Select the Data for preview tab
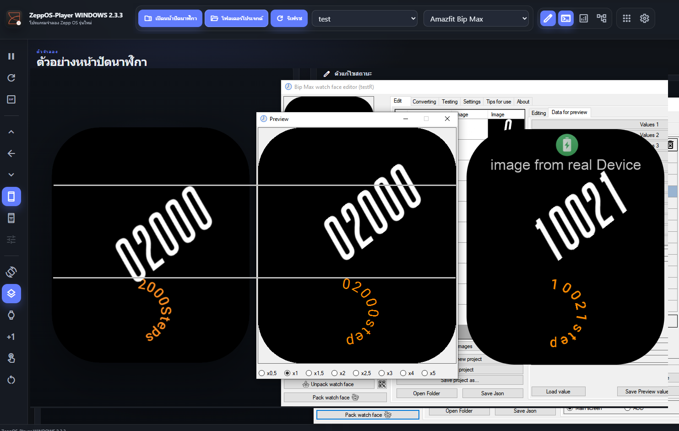Image resolution: width=679 pixels, height=431 pixels. 570,112
